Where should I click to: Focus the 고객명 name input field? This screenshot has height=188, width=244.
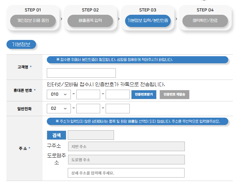point(81,73)
